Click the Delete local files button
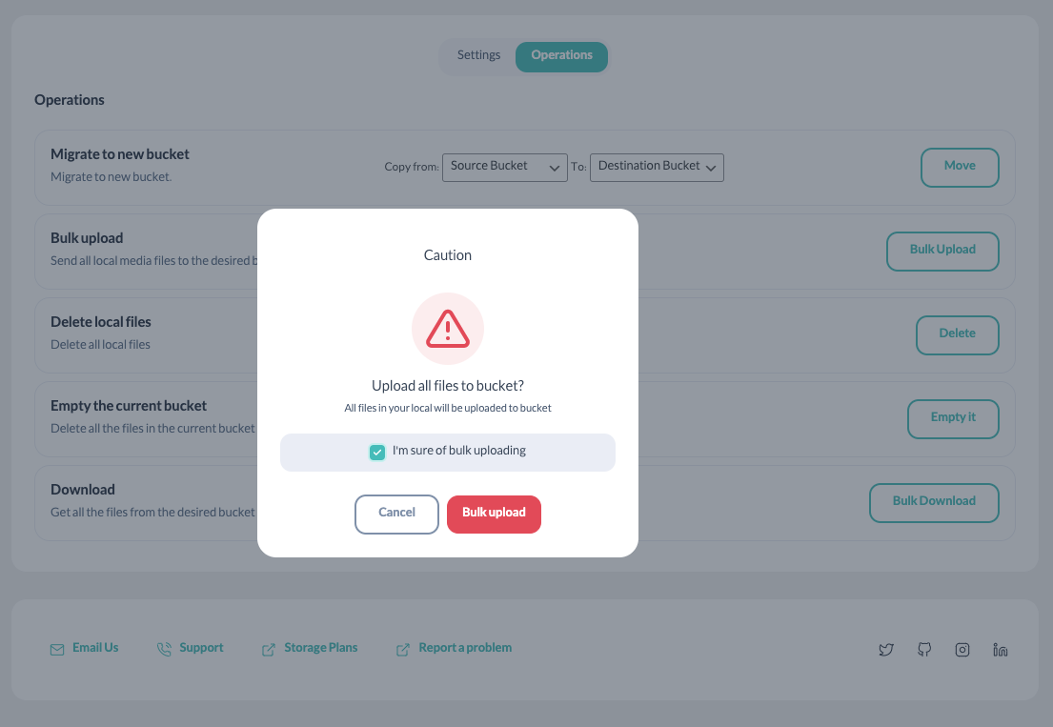The height and width of the screenshot is (727, 1053). coord(957,335)
